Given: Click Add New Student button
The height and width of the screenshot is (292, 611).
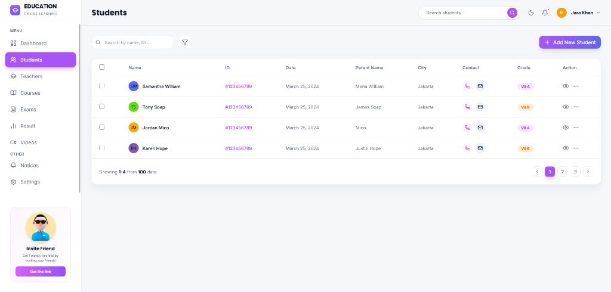Looking at the screenshot, I should pyautogui.click(x=569, y=42).
